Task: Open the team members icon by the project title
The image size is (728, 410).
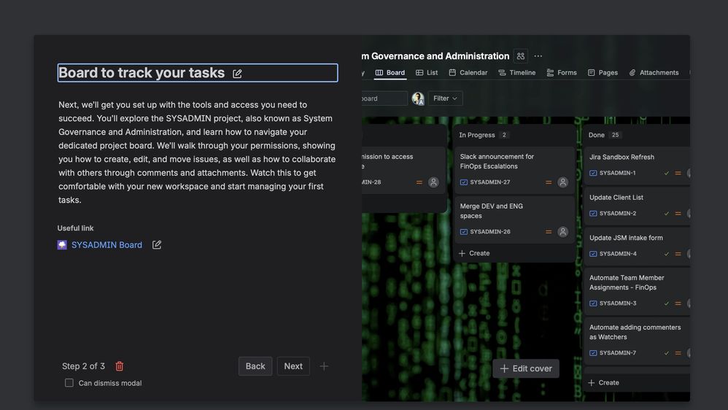Action: pyautogui.click(x=521, y=56)
